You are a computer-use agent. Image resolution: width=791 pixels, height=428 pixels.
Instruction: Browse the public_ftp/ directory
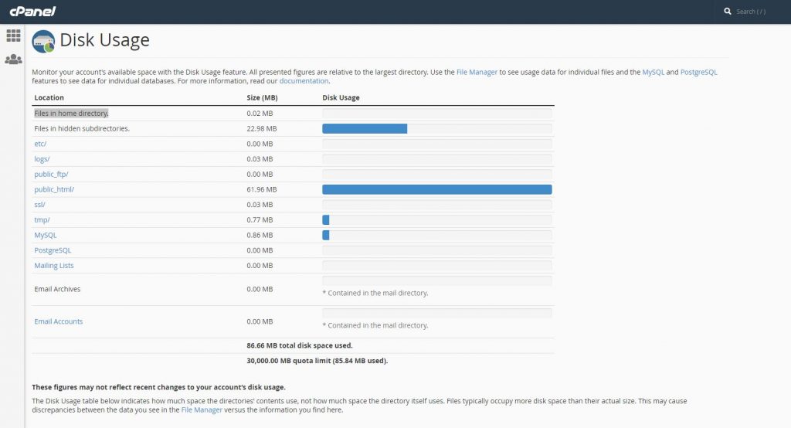point(51,175)
